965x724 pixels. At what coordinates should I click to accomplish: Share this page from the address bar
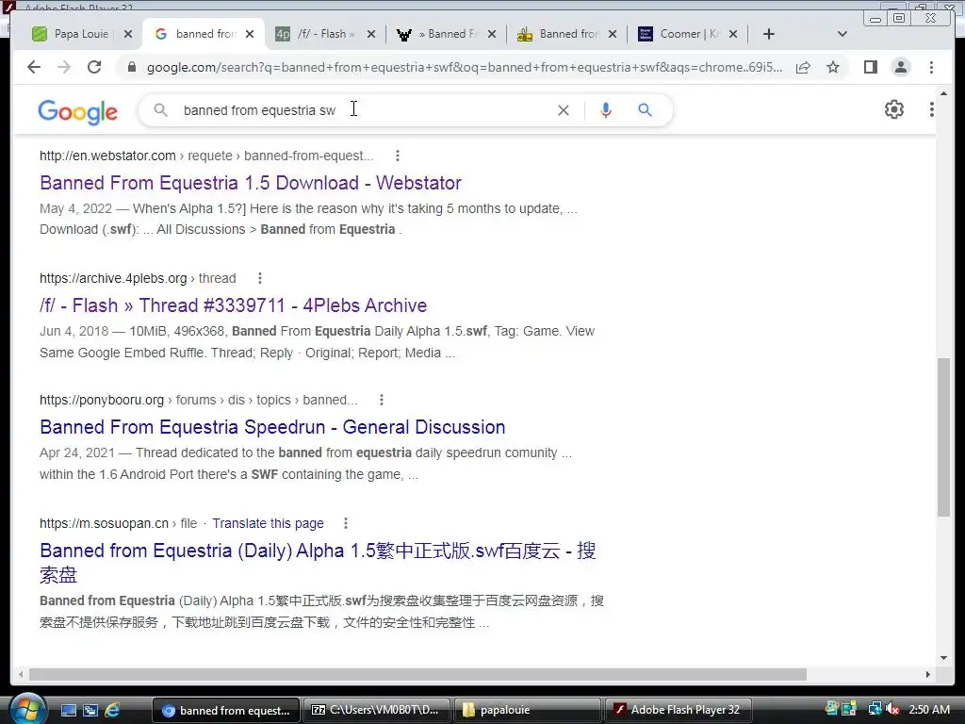click(803, 67)
